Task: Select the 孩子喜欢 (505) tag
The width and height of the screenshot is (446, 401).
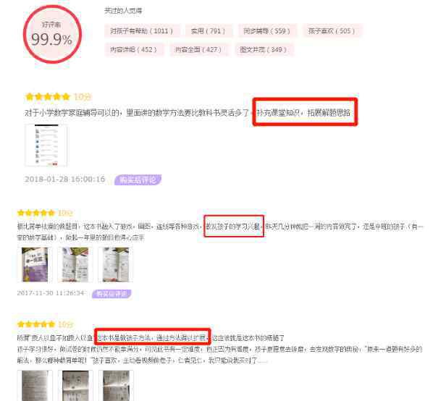Action: tap(332, 30)
